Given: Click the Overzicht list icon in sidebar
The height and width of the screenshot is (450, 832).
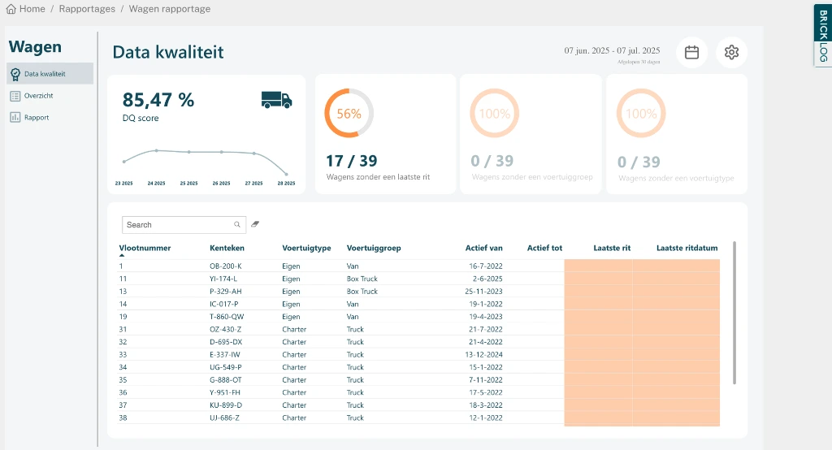Looking at the screenshot, I should (x=15, y=96).
